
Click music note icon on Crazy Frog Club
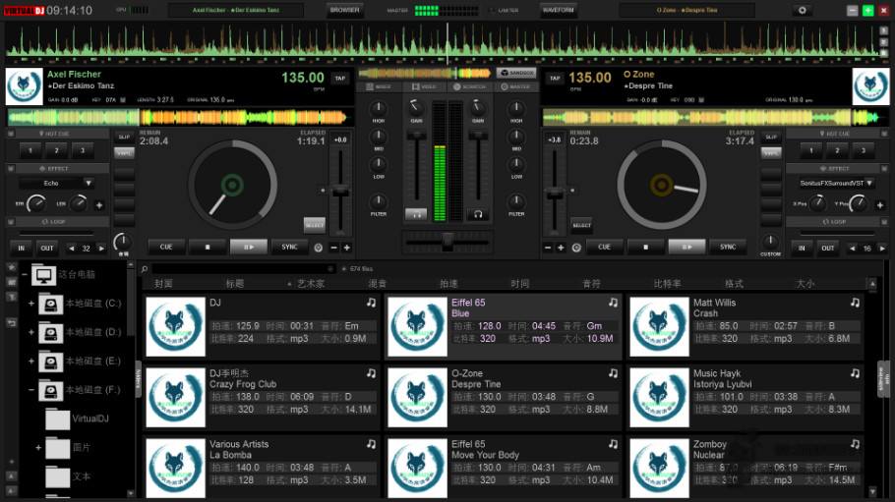(x=371, y=373)
